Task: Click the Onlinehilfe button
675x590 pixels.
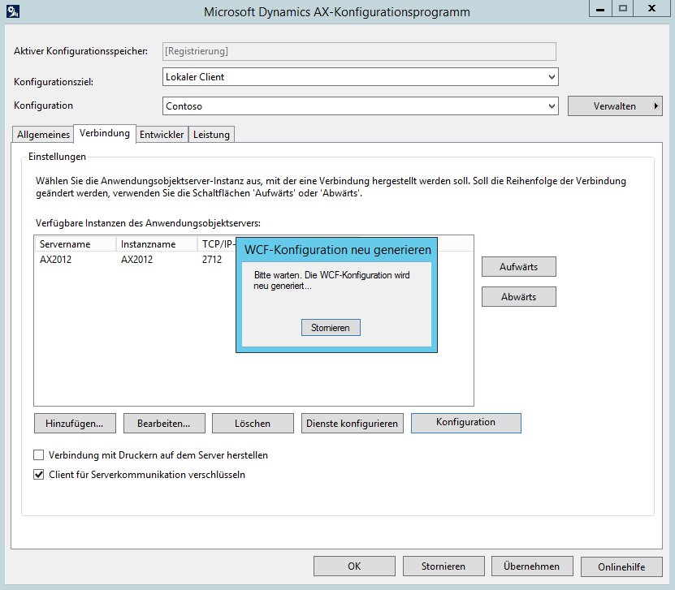Action: (621, 566)
